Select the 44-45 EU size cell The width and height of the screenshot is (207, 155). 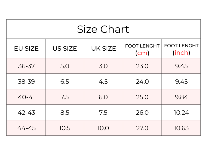click(26, 128)
